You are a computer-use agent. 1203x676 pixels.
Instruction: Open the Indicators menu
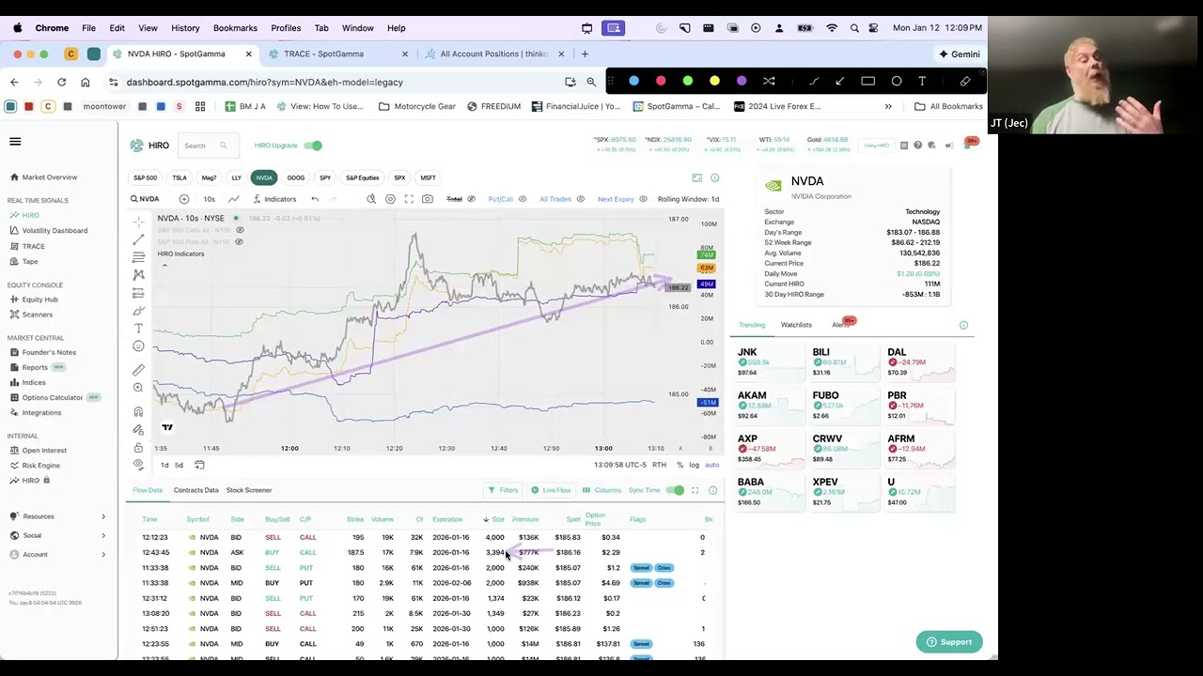point(273,199)
